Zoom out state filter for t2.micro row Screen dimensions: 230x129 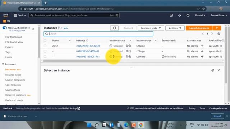coord(130,57)
